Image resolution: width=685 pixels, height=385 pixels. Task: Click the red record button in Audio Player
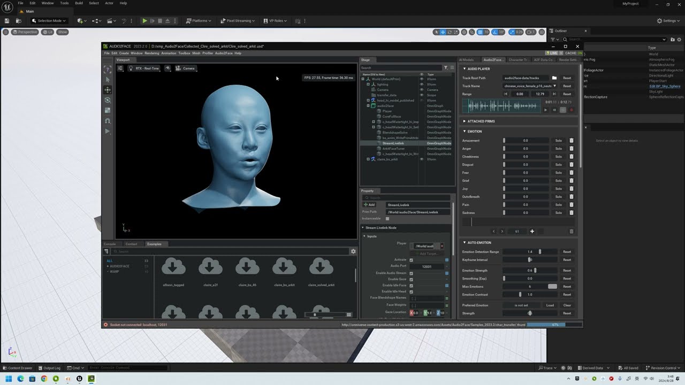tap(571, 110)
